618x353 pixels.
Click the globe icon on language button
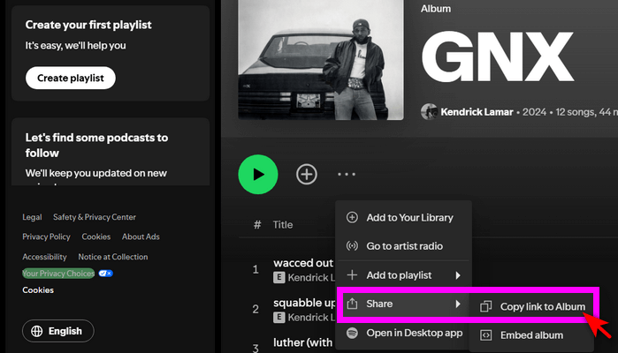[x=36, y=331]
